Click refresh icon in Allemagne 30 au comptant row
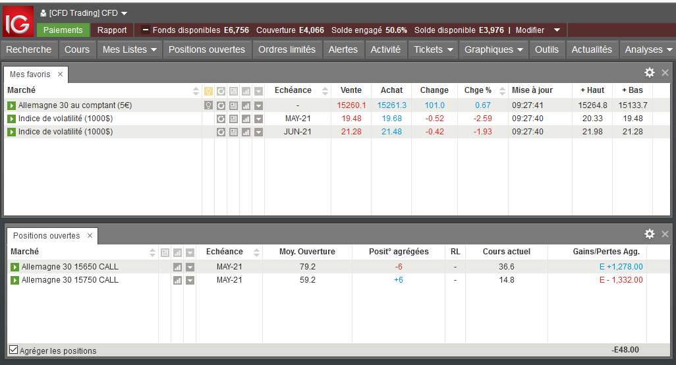Screen dimensions: 676x365 tap(221, 105)
